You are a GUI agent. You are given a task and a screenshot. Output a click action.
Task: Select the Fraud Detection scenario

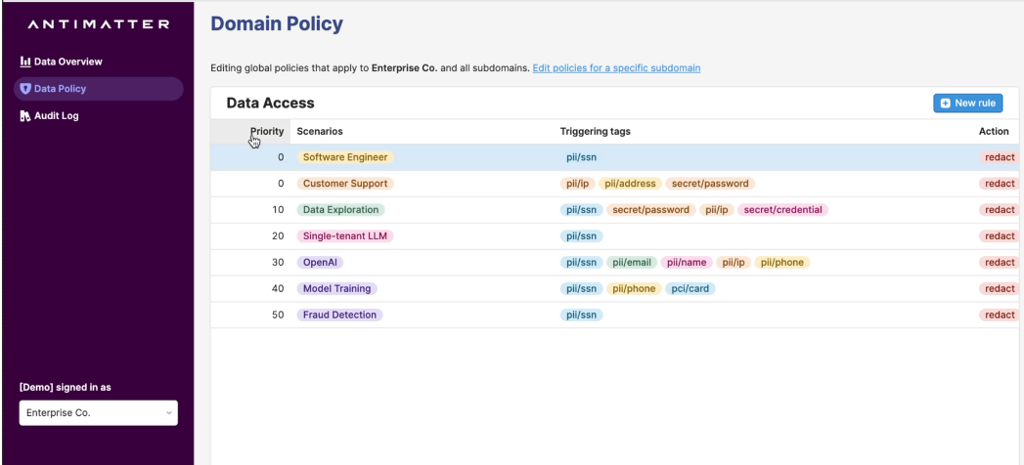click(x=339, y=315)
